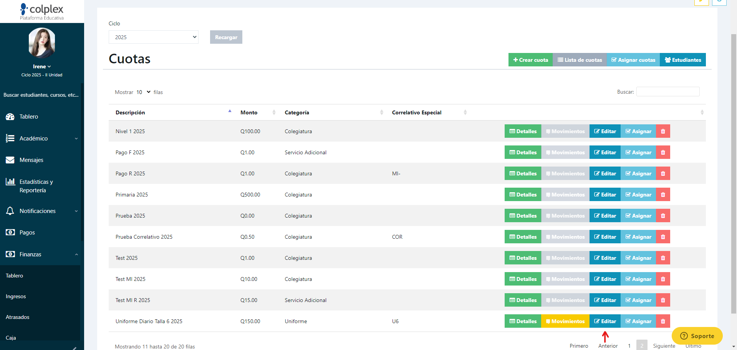Edit the Pago F 2025 cuota
737x350 pixels.
click(605, 152)
